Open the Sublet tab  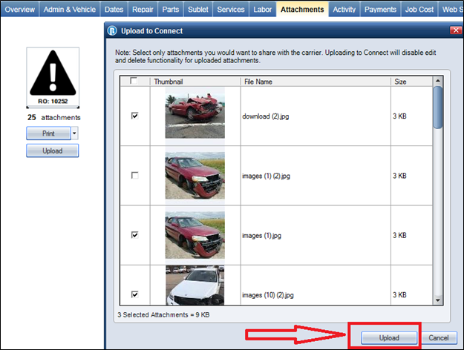198,10
